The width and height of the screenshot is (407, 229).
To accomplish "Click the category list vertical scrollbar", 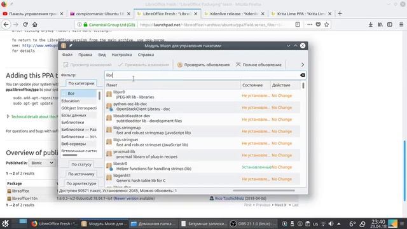I will pos(99,95).
